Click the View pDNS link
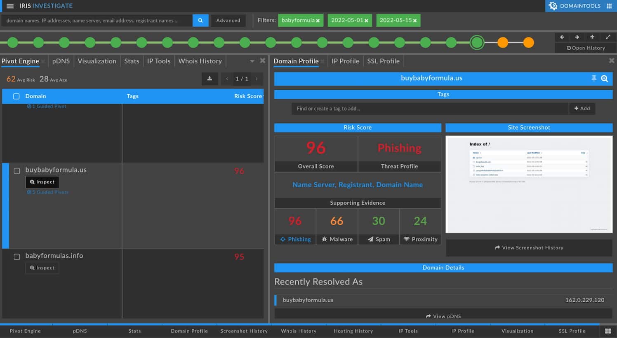The width and height of the screenshot is (617, 338). [443, 316]
